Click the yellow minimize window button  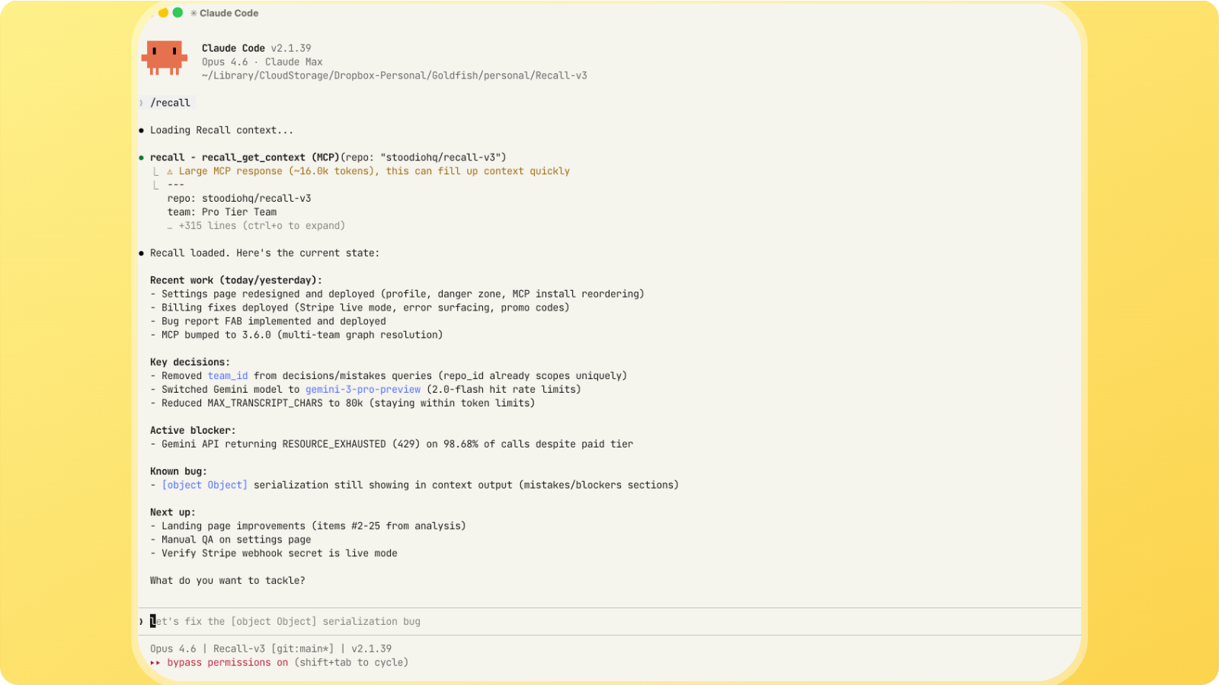tap(163, 12)
